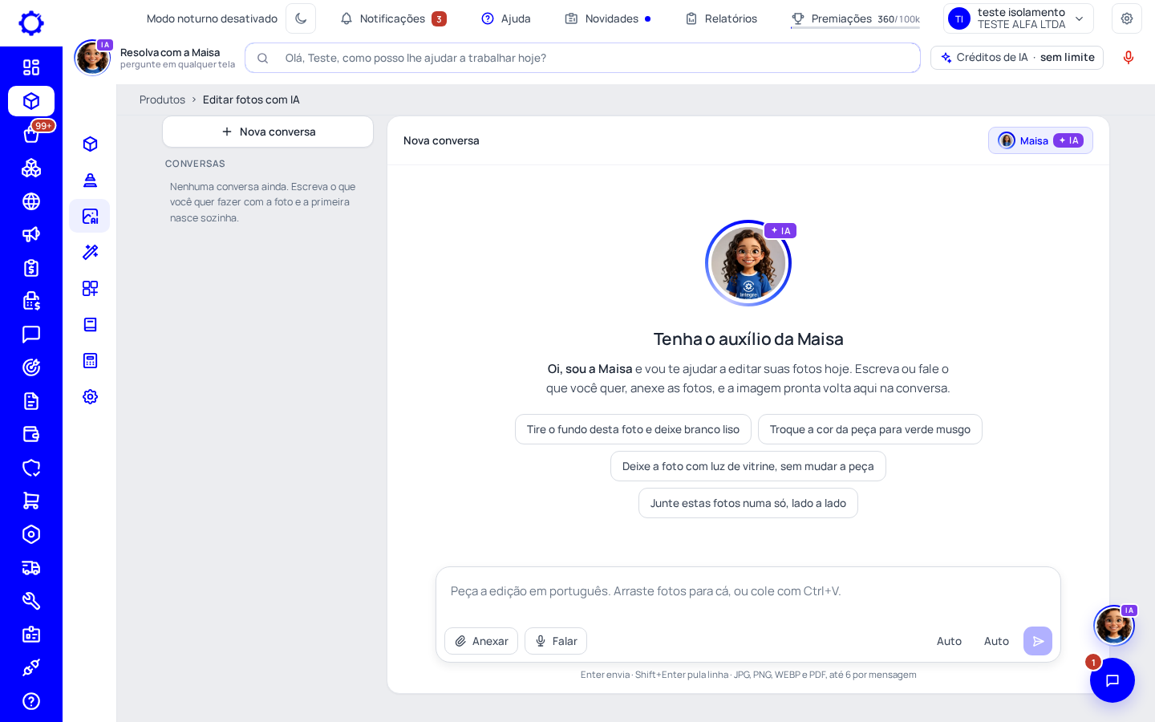Screen dimensions: 1155x722
Task: Open the target goals icon in sidebar
Action: (31, 367)
